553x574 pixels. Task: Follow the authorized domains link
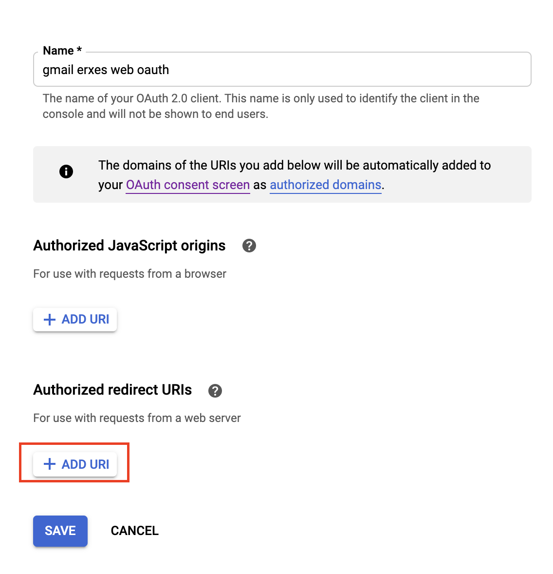(325, 185)
